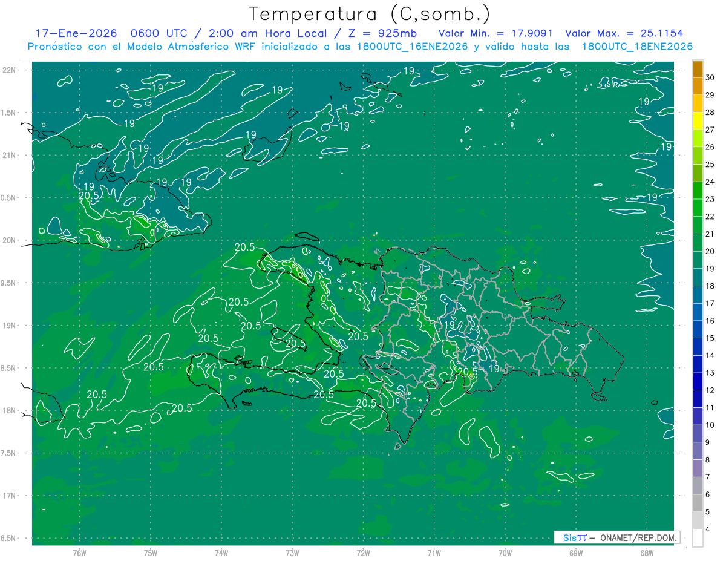This screenshot has width=726, height=561.
Task: Click the legend scale value '26'
Action: coord(710,147)
